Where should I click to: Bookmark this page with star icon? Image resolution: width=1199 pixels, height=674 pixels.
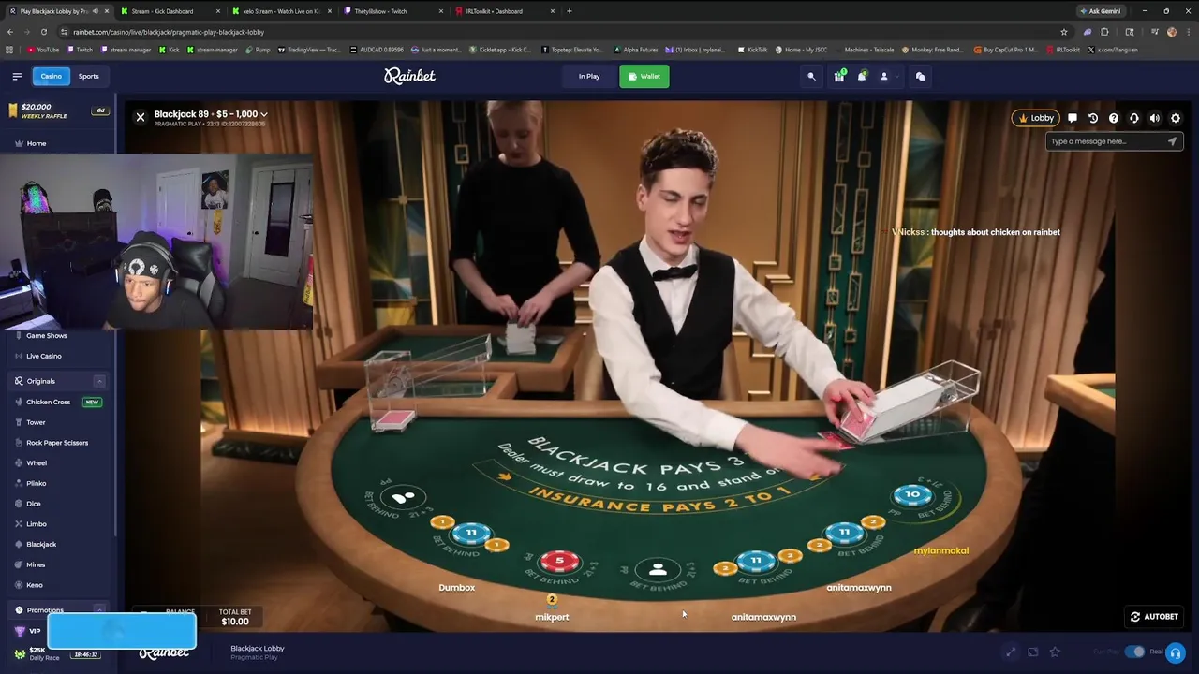1064,32
